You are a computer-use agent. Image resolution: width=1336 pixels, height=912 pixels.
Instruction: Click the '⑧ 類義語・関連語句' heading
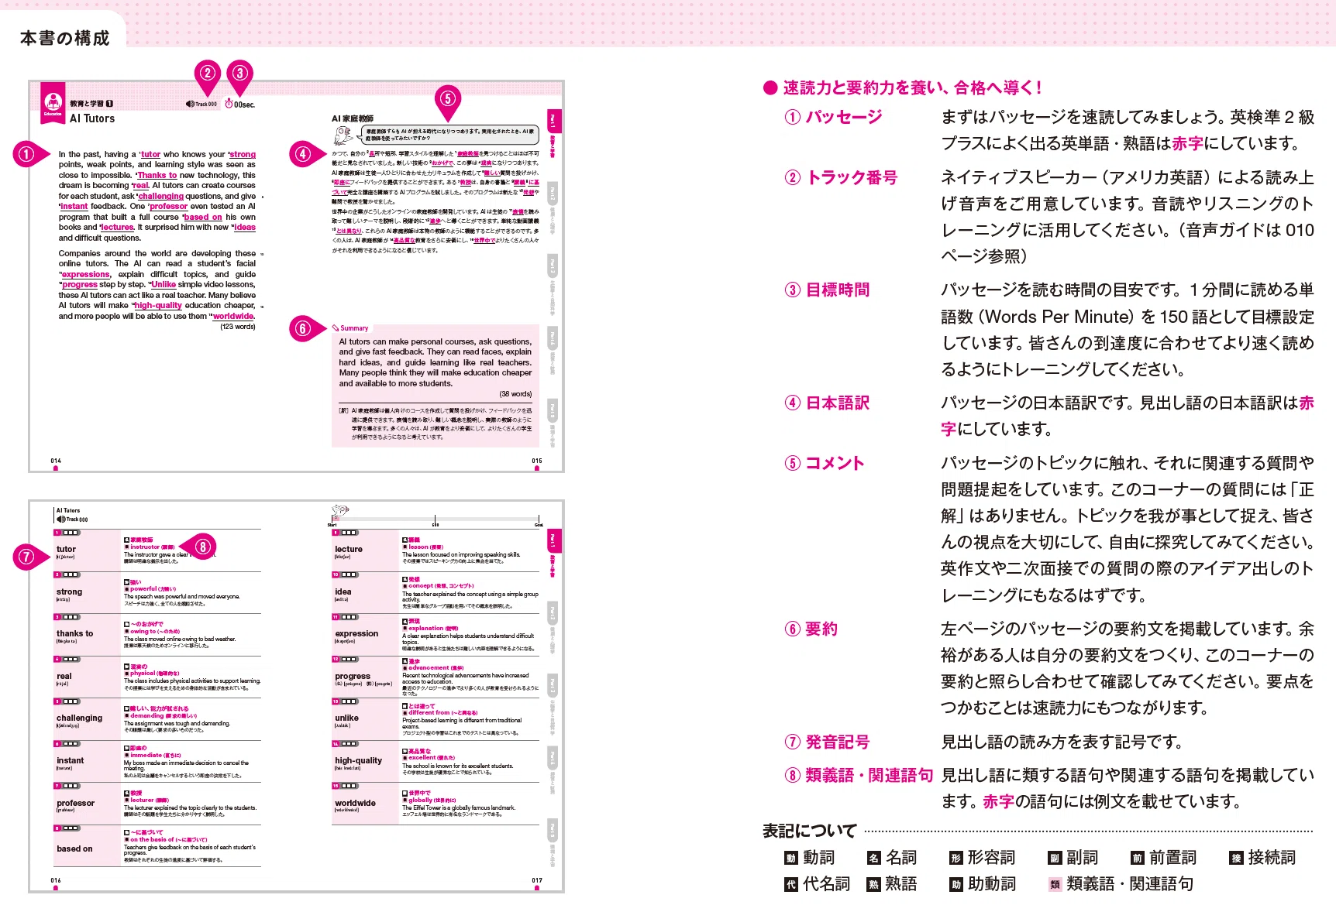859,776
